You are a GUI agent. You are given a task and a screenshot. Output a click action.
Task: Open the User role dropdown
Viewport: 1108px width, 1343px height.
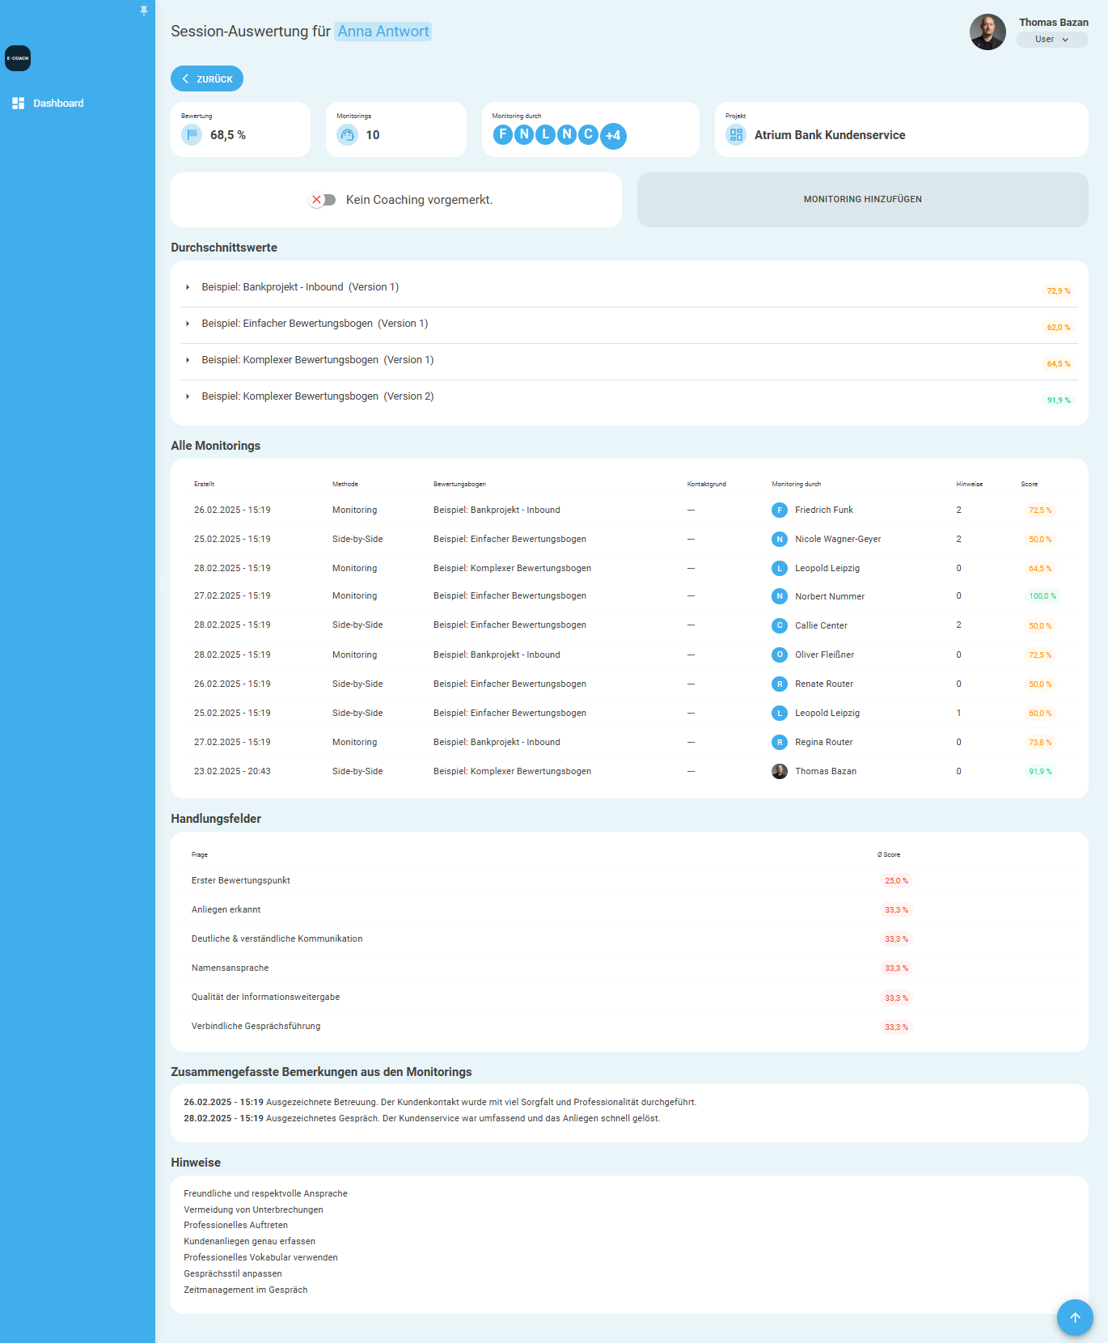pos(1052,40)
